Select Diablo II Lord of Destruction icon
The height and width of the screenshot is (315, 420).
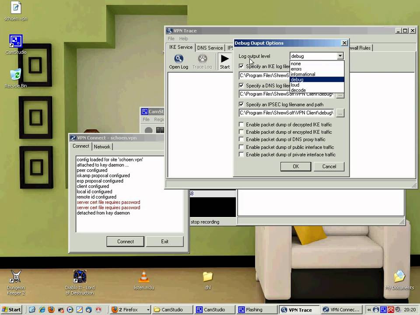pos(80,276)
